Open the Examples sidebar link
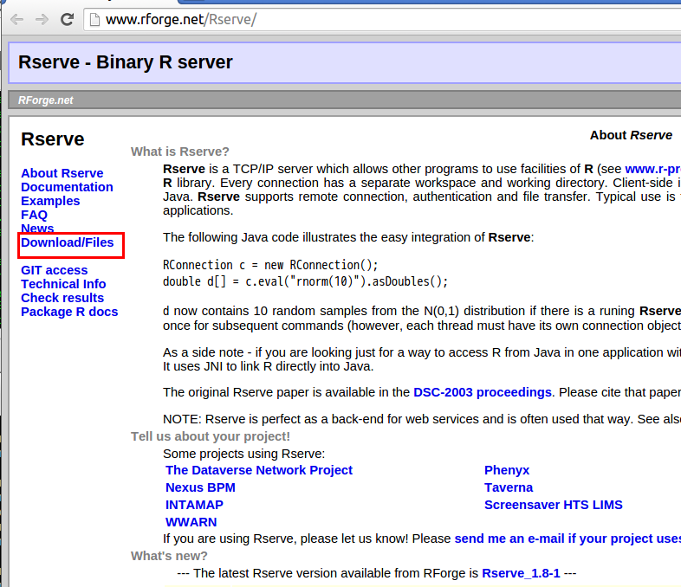681x587 pixels. [50, 201]
